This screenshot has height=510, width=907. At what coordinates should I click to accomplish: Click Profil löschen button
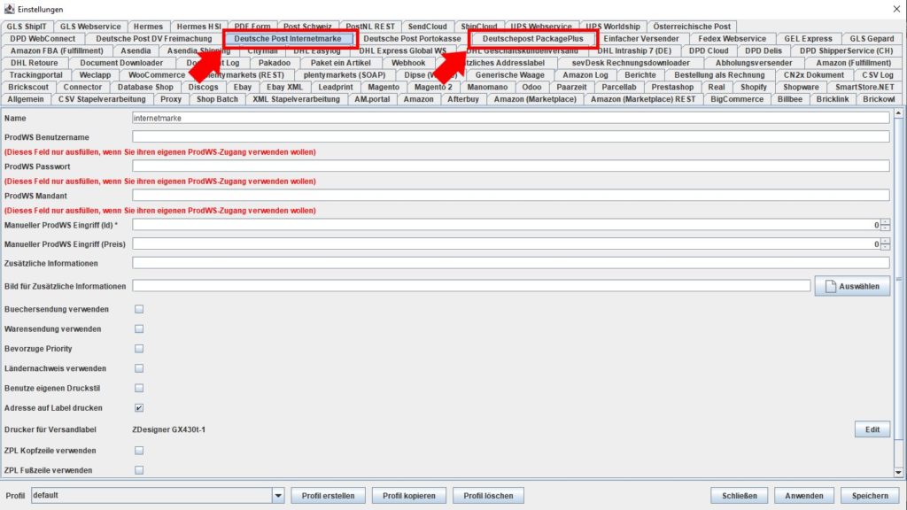pos(488,496)
